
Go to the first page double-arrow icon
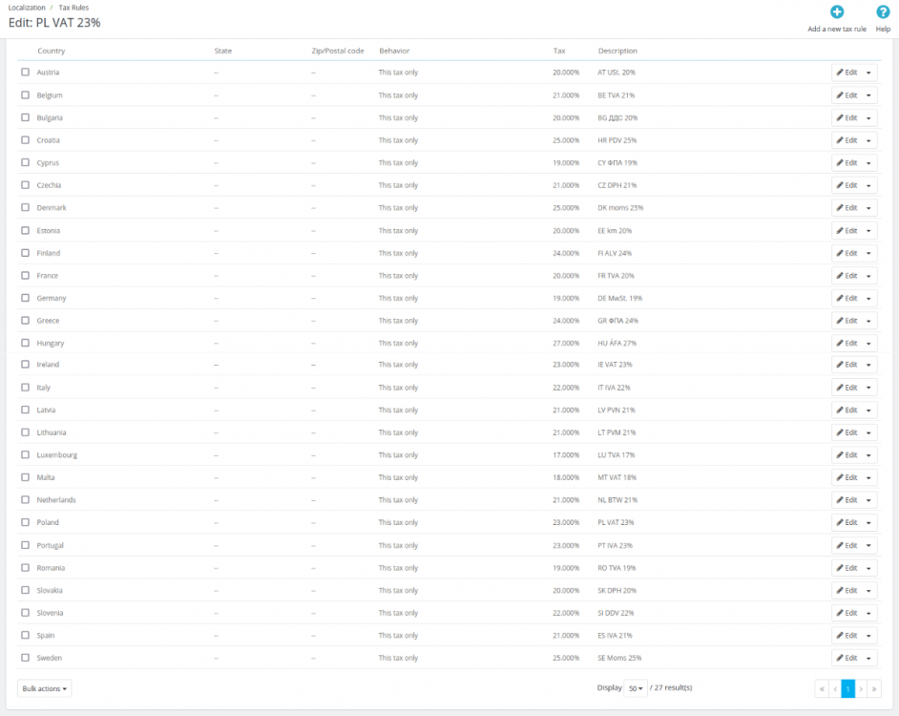822,688
